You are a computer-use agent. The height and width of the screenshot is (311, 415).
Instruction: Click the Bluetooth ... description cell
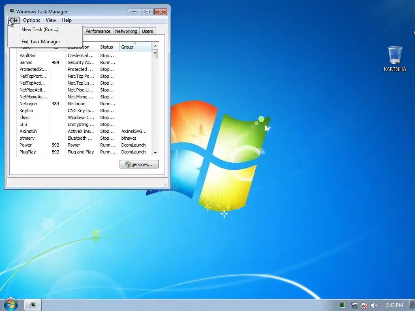(80, 138)
